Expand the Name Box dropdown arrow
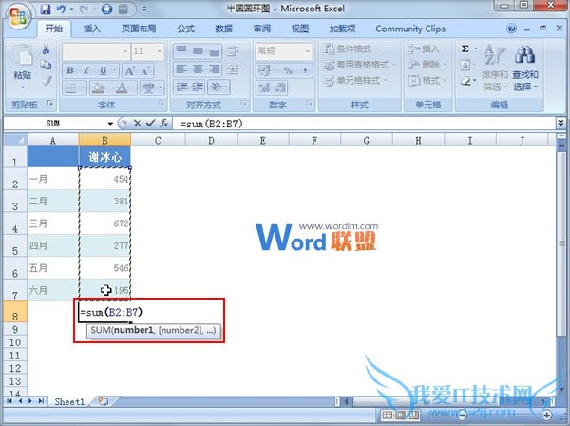570x426 pixels. pyautogui.click(x=110, y=124)
